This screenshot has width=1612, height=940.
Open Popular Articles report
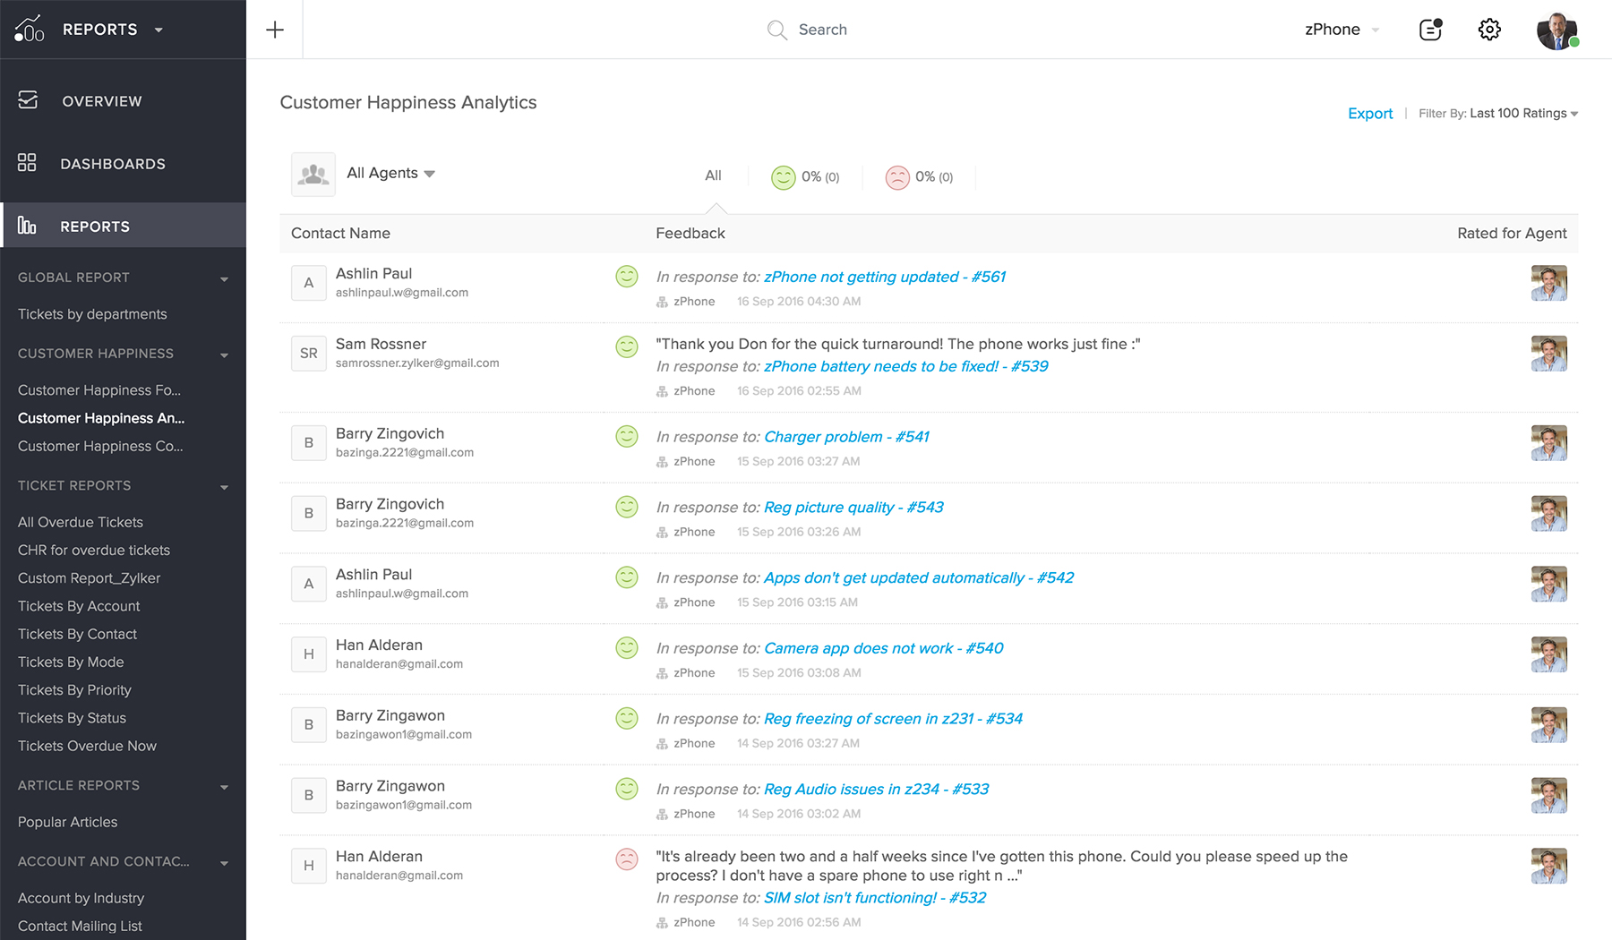67,822
